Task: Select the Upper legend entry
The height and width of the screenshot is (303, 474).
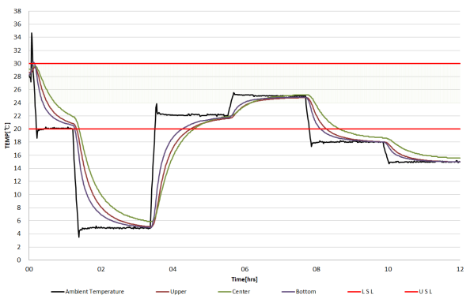Action: tap(171, 291)
